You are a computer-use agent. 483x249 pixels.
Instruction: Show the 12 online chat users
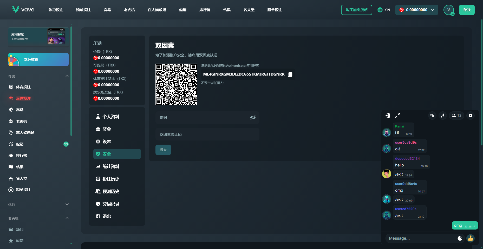(x=456, y=116)
